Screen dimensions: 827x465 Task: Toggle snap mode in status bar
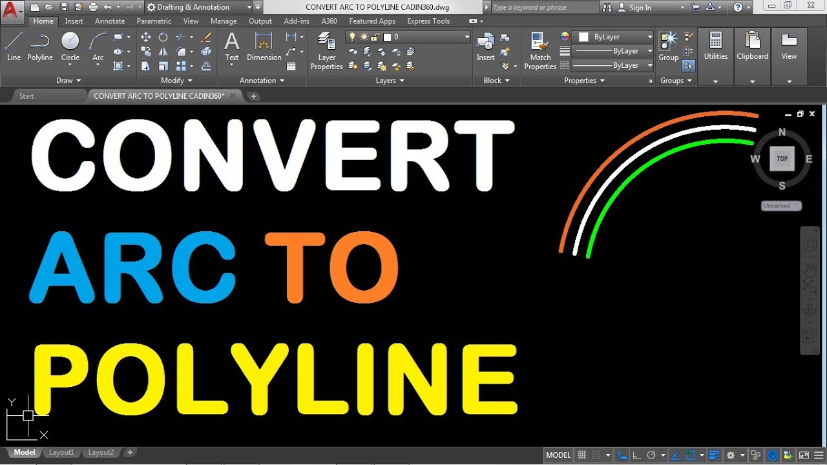[596, 455]
